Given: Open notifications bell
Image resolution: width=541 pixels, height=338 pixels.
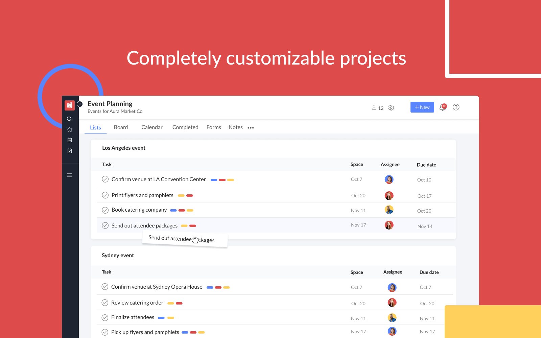Looking at the screenshot, I should pos(443,107).
